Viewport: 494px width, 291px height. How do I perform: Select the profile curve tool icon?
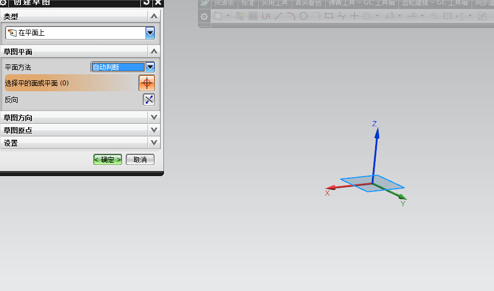tap(266, 16)
